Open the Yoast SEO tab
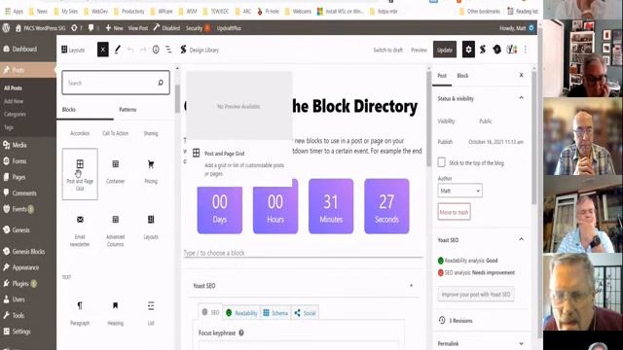Image resolution: width=623 pixels, height=350 pixels. (x=210, y=313)
